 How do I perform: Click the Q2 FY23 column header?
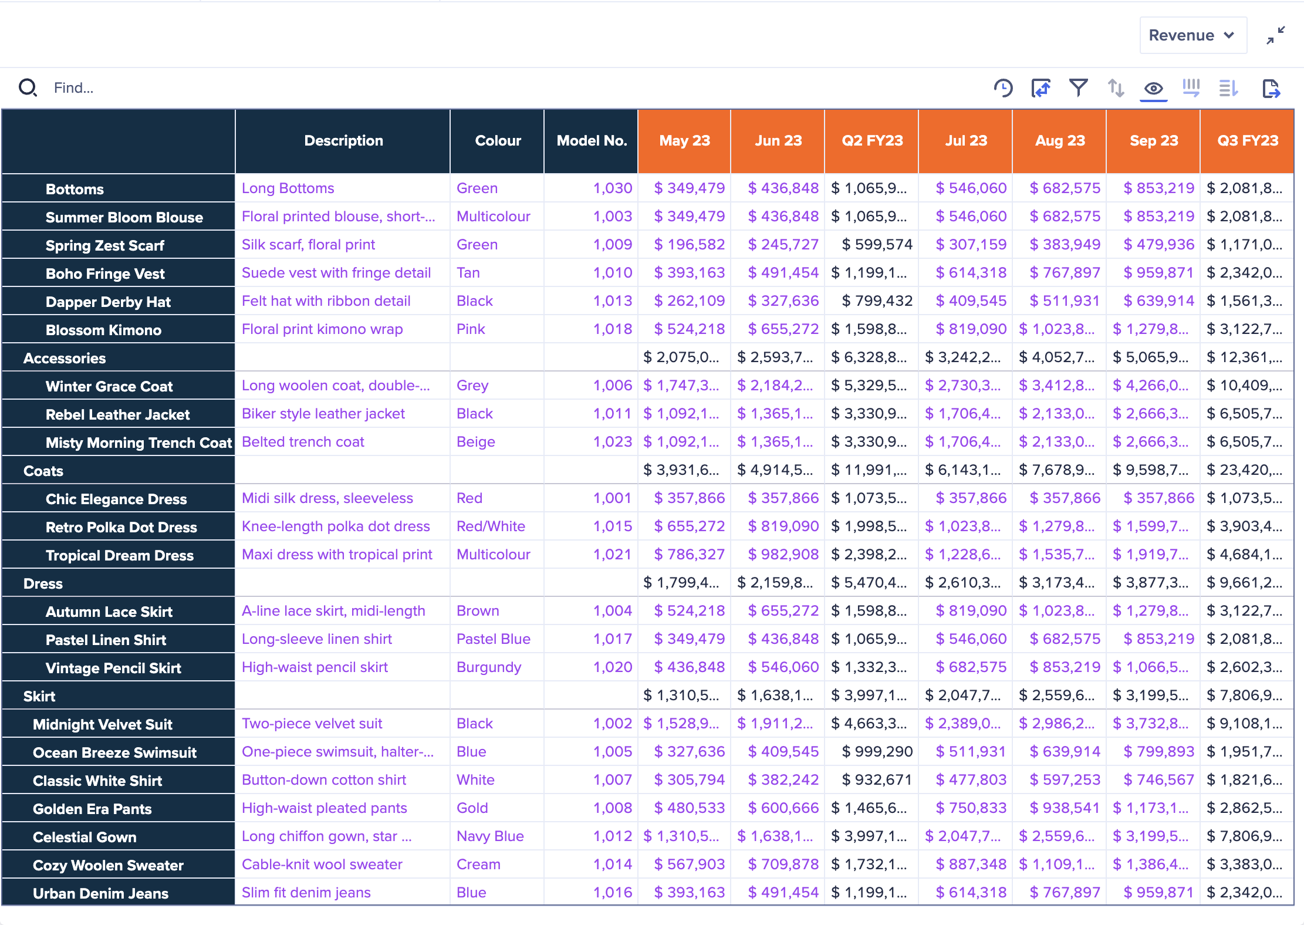point(871,141)
